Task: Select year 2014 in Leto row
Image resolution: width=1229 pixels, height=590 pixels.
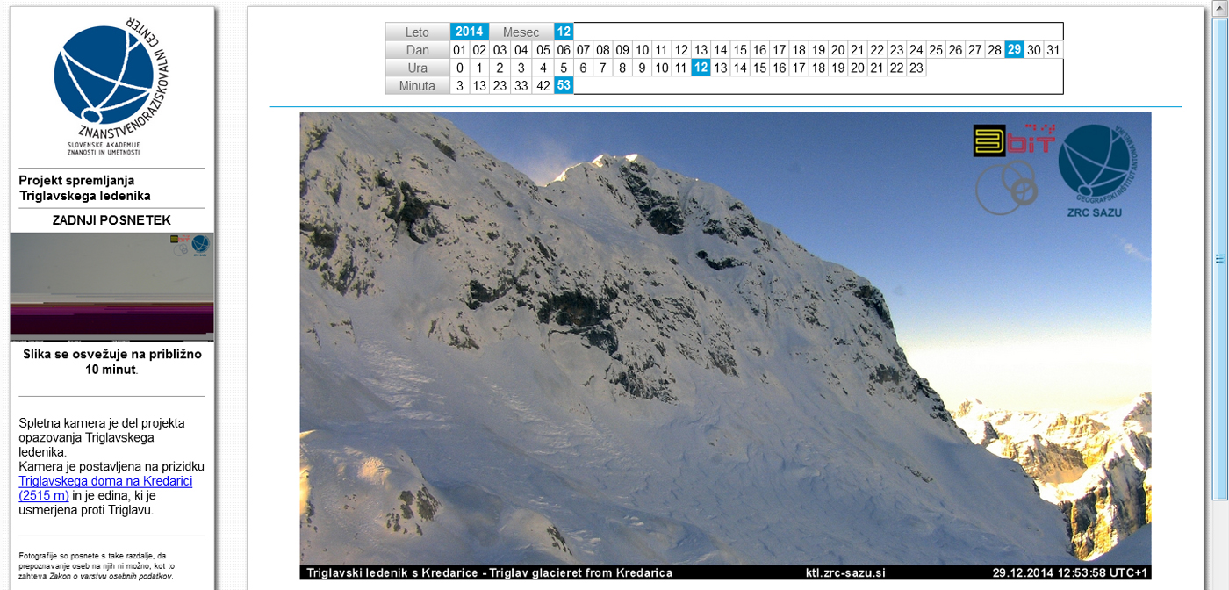Action: point(470,32)
